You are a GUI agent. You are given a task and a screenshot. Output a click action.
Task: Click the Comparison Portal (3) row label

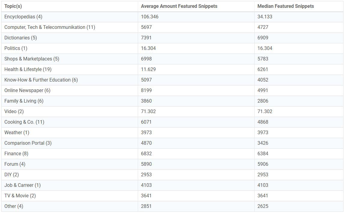[28, 143]
